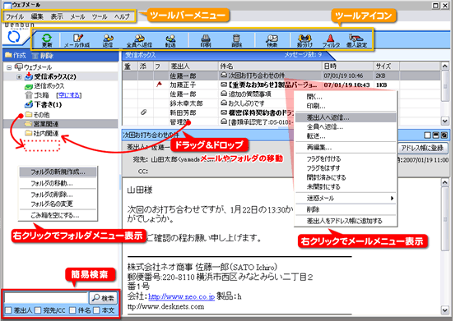Click the middle preview pane layout icon
Screen dimensions: 460x321
pyautogui.click(x=436, y=135)
